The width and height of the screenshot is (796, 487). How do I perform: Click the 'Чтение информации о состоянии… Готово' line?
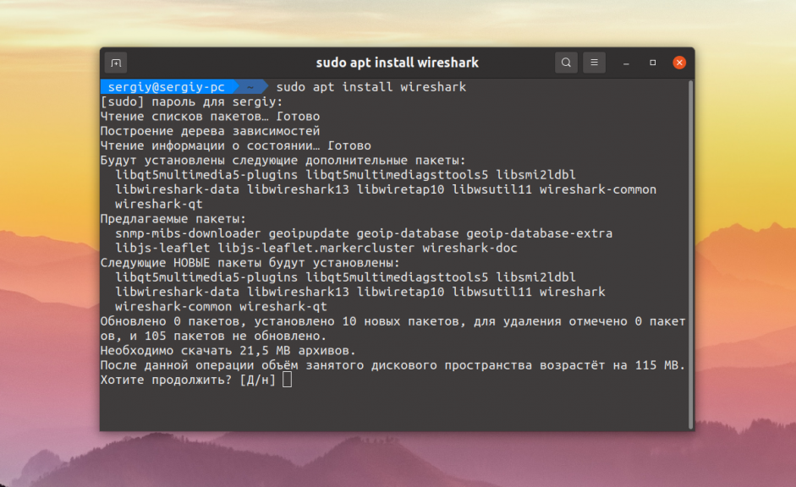point(235,145)
